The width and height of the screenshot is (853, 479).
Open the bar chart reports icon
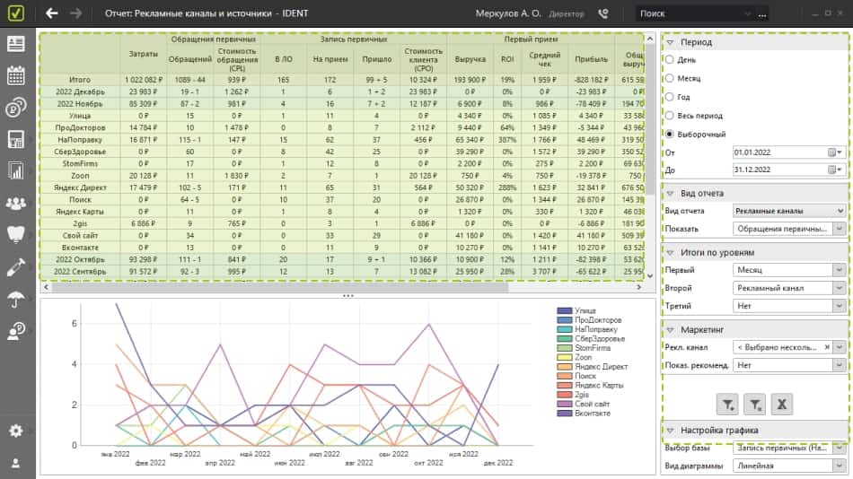[x=15, y=170]
